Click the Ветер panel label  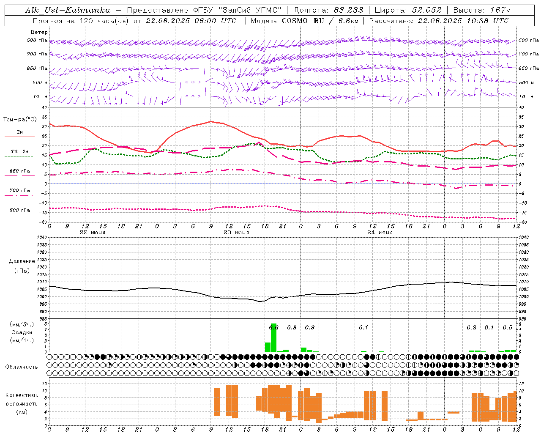(x=39, y=32)
